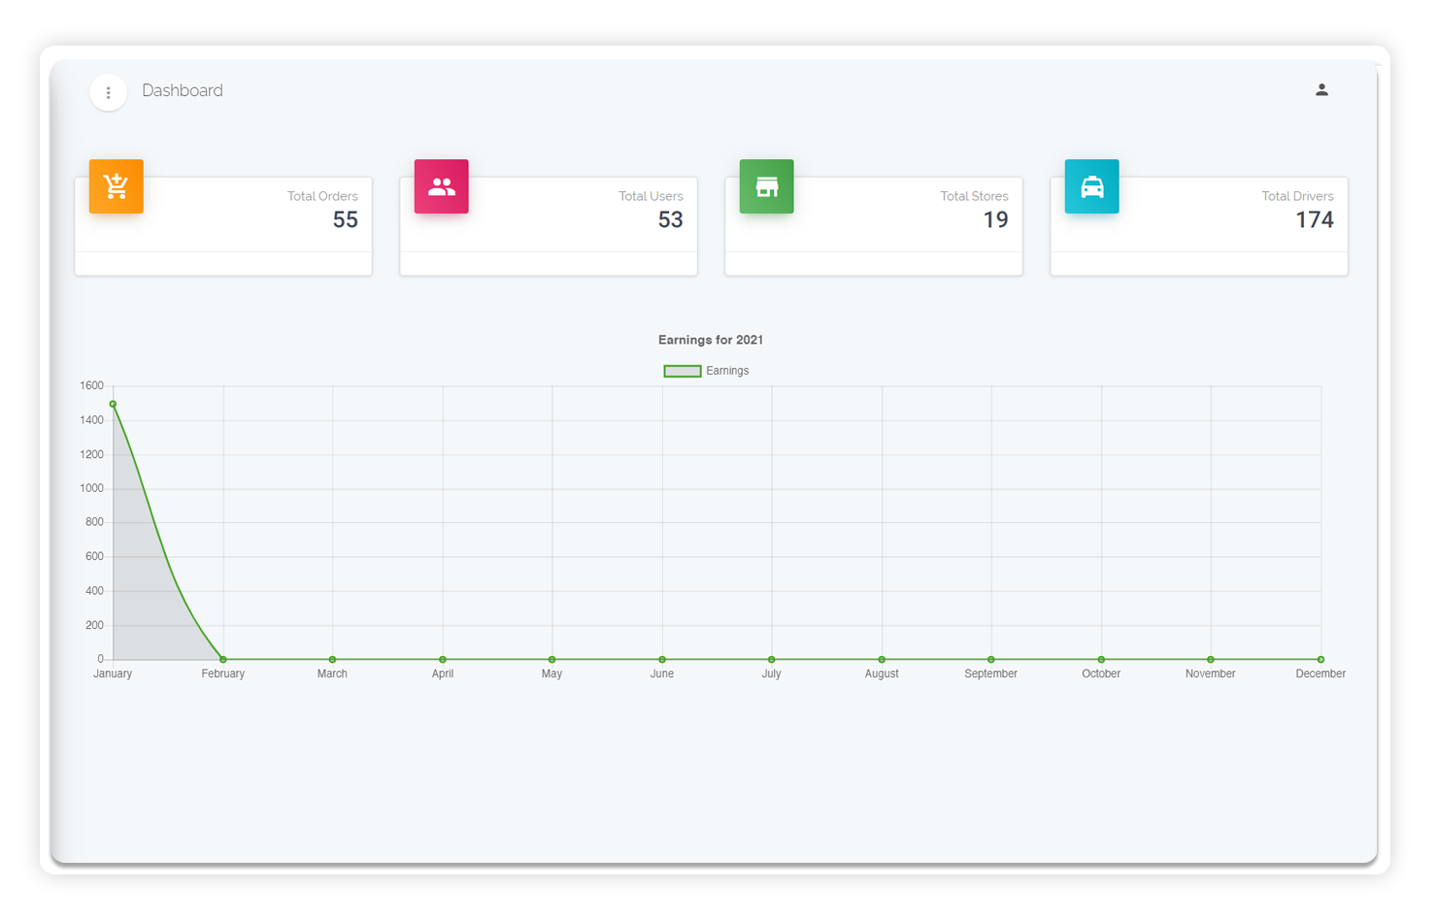Image resolution: width=1438 pixels, height=922 pixels.
Task: Click the teal taxi drivers icon
Action: (x=1092, y=186)
